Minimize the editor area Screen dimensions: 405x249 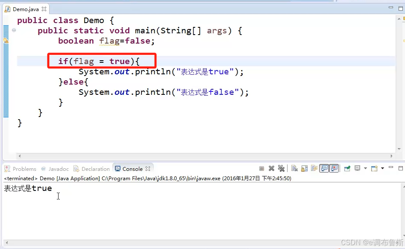391,8
